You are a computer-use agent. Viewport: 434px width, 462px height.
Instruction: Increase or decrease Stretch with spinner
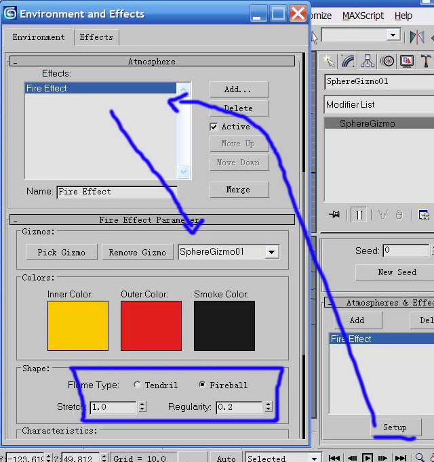(x=142, y=407)
